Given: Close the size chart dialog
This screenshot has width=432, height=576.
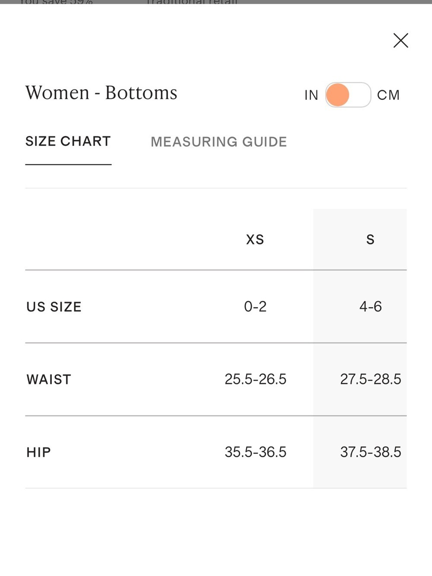Looking at the screenshot, I should (x=400, y=40).
